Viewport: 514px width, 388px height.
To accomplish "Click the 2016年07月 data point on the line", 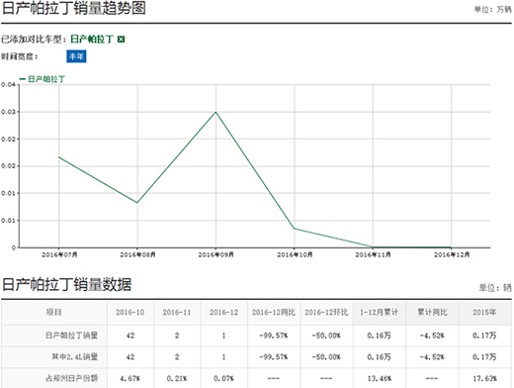I will (59, 157).
